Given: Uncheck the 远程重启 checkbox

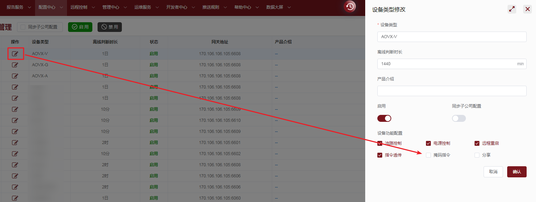Looking at the screenshot, I should point(477,143).
